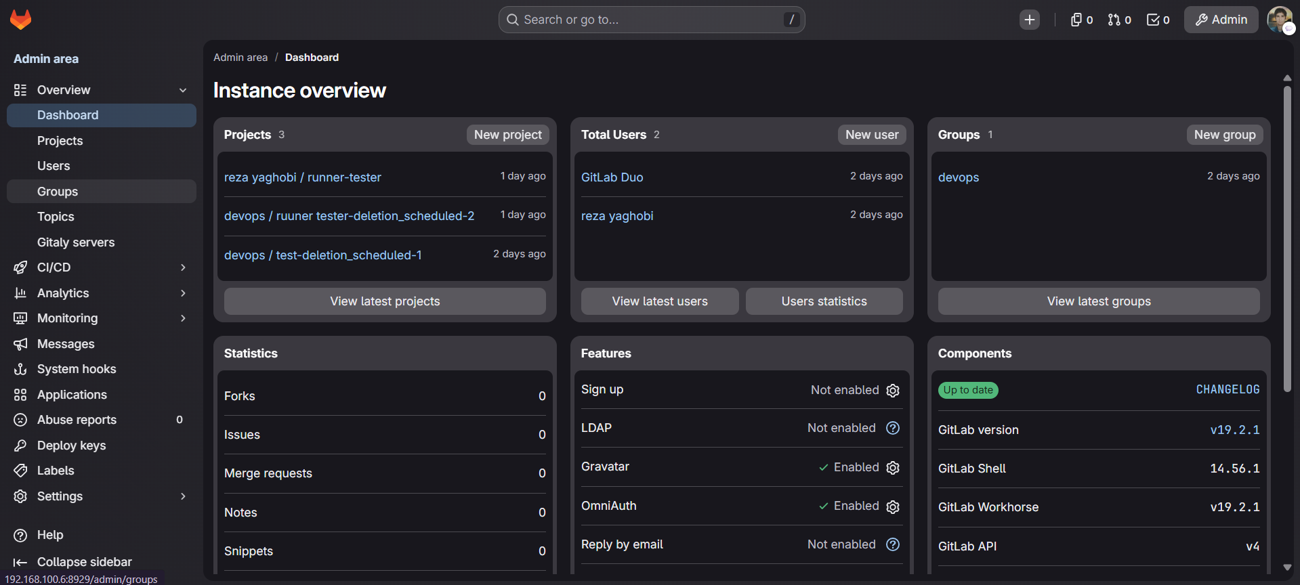Screen dimensions: 1300x585
Task: Open the create new plus menu
Action: (1030, 20)
